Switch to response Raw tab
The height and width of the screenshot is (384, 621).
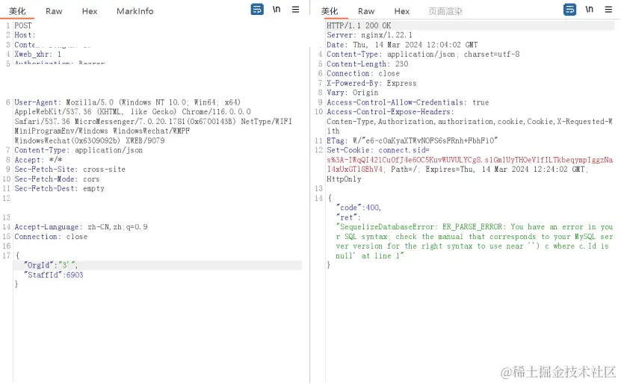[x=366, y=11]
